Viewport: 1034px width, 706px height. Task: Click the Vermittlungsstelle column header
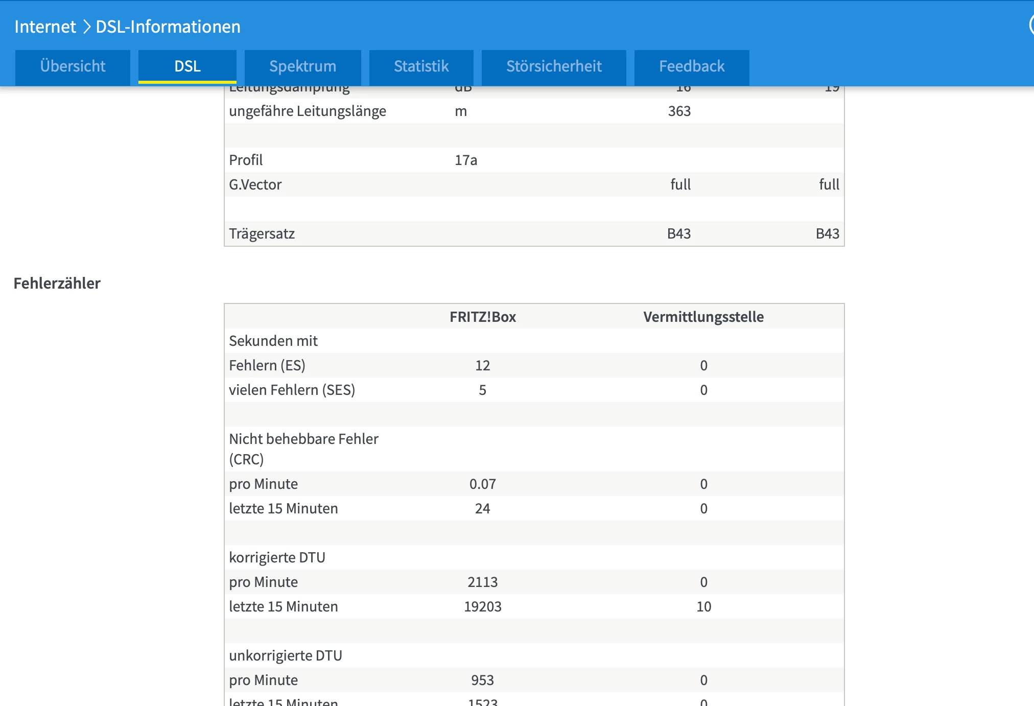click(703, 317)
